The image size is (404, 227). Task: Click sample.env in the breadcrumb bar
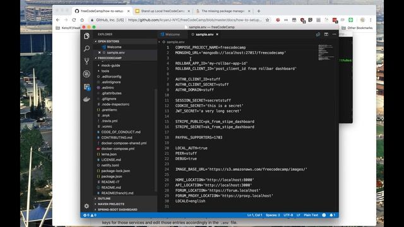pyautogui.click(x=175, y=42)
